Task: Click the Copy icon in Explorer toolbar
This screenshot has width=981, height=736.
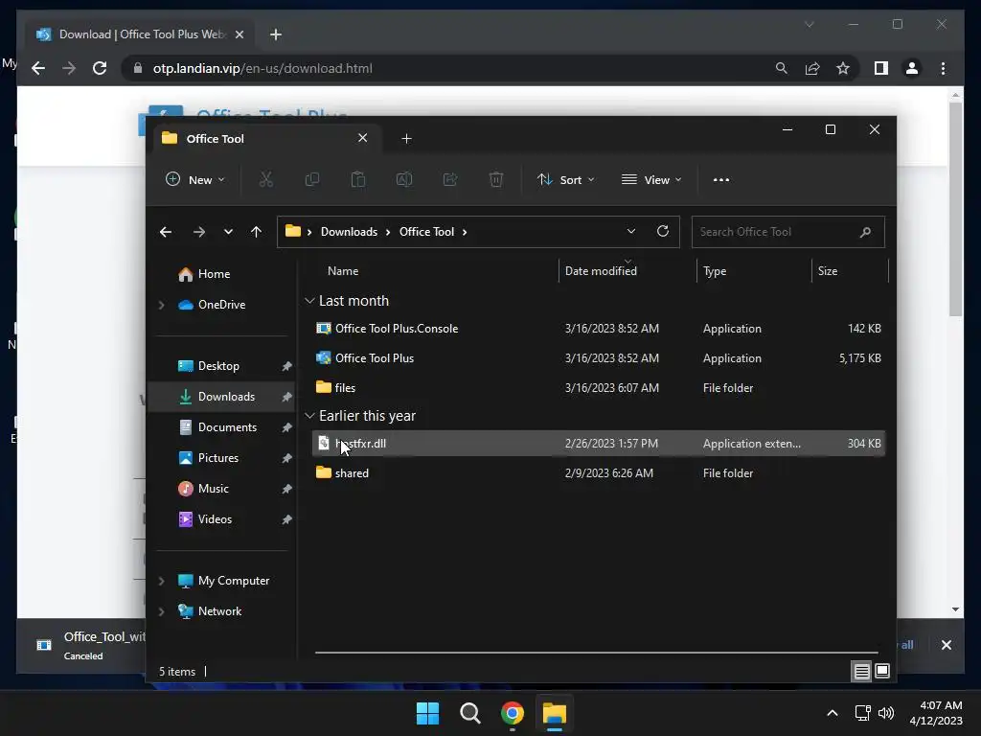Action: [311, 179]
